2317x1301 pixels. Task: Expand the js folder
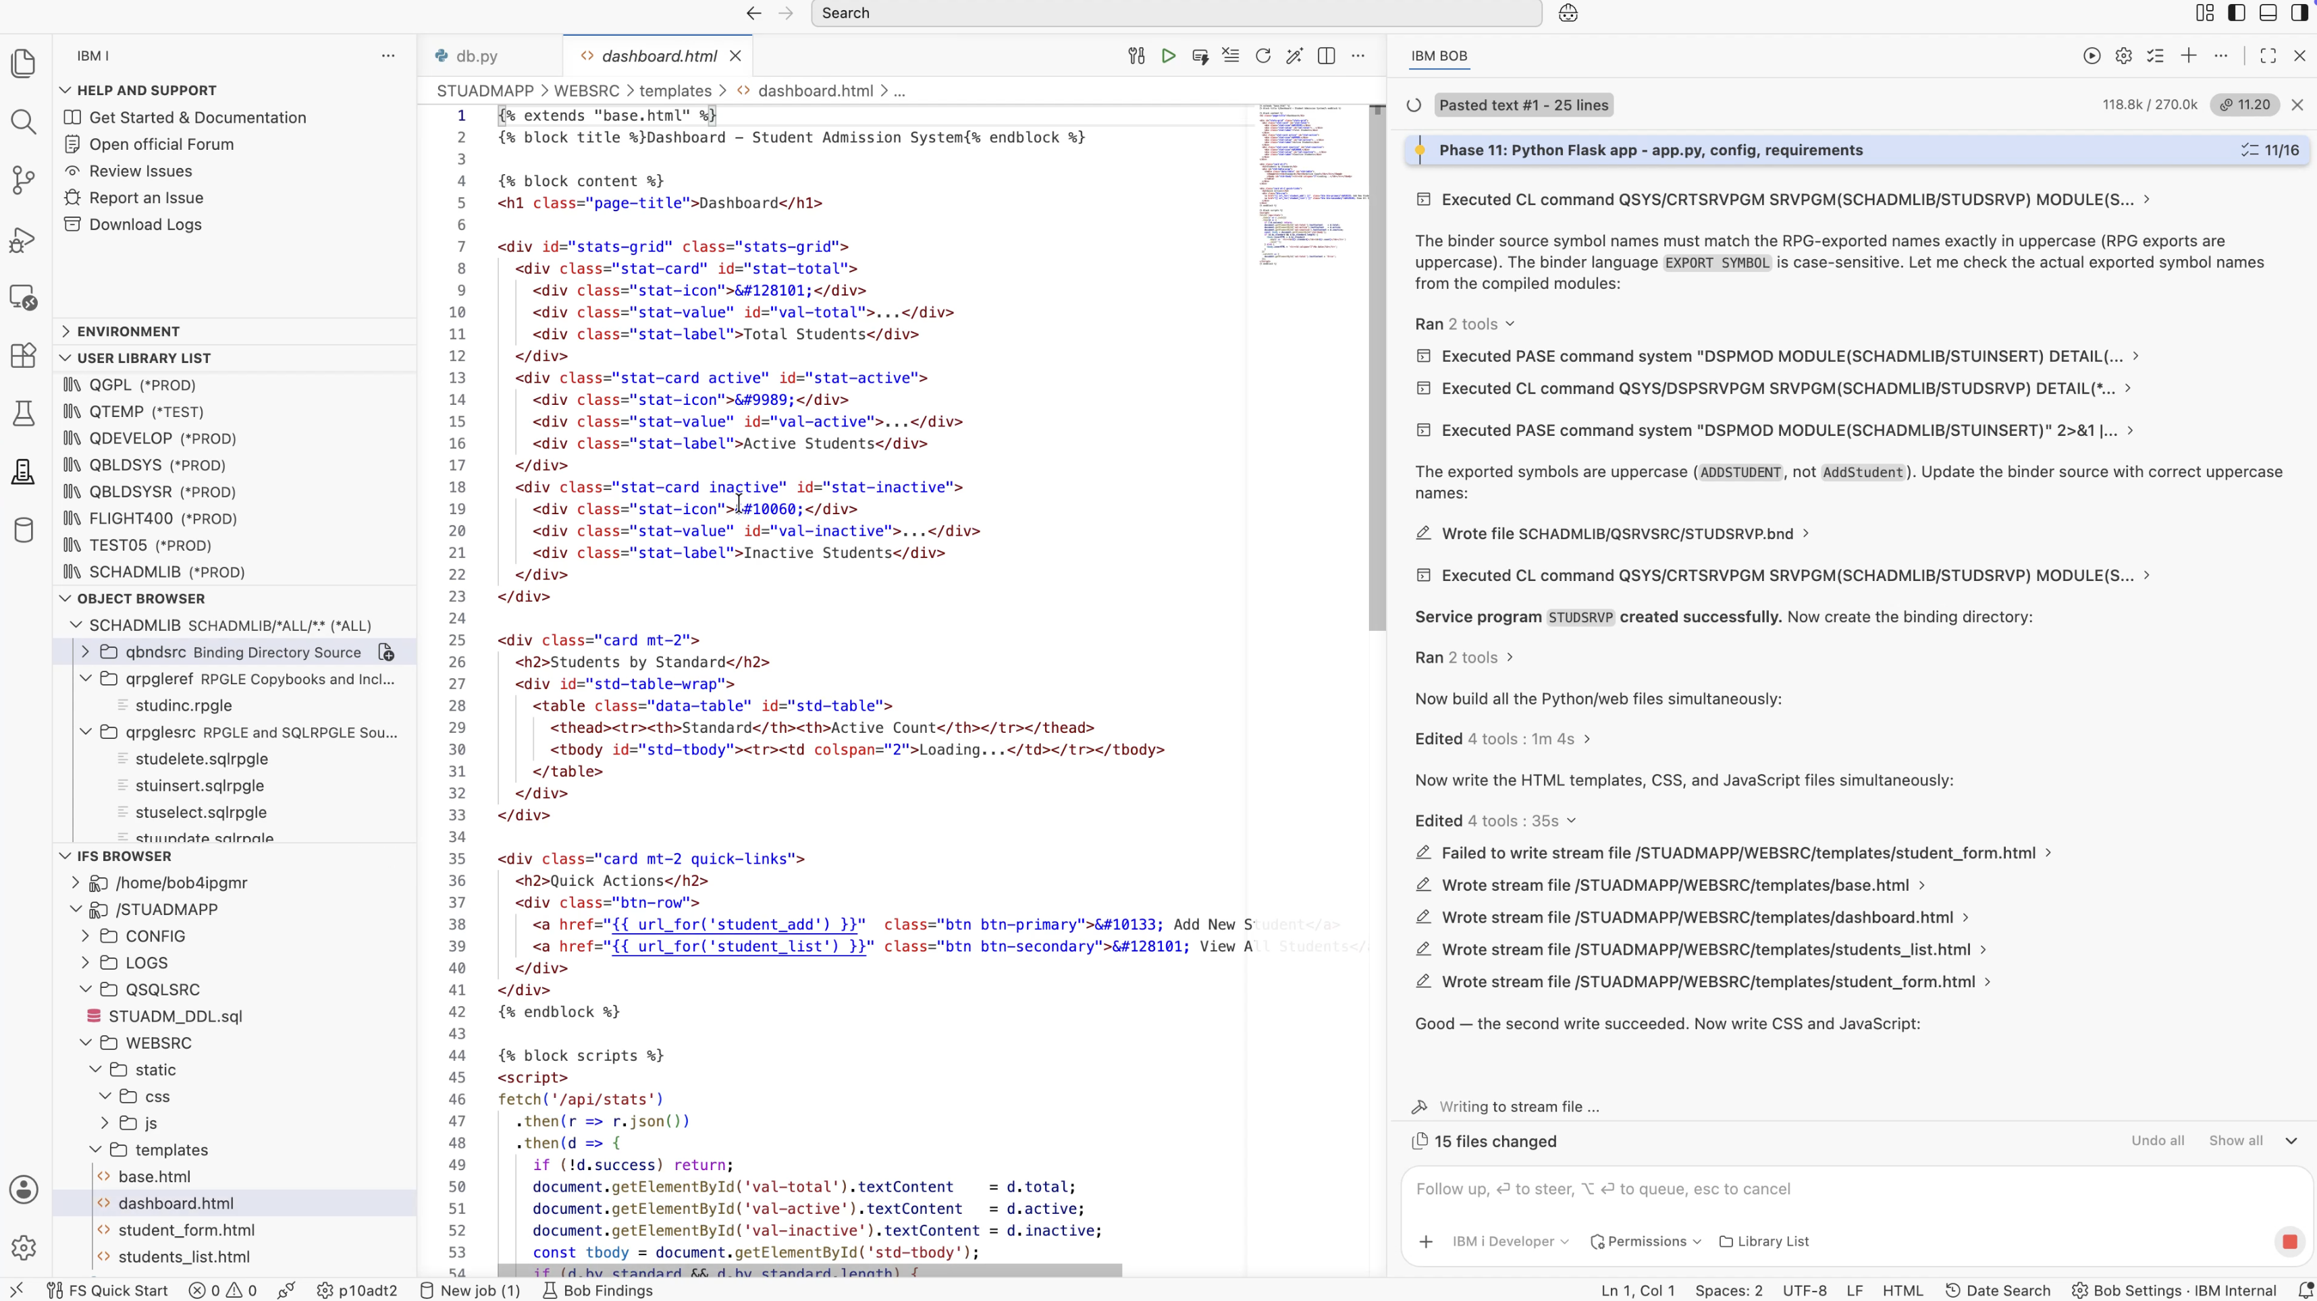point(105,1123)
